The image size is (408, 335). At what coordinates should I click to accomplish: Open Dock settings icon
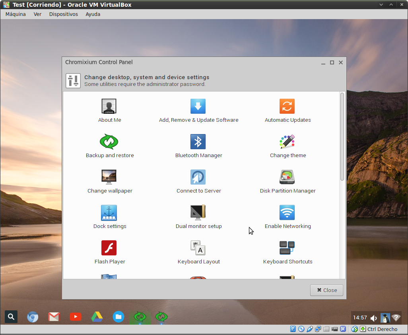(109, 213)
